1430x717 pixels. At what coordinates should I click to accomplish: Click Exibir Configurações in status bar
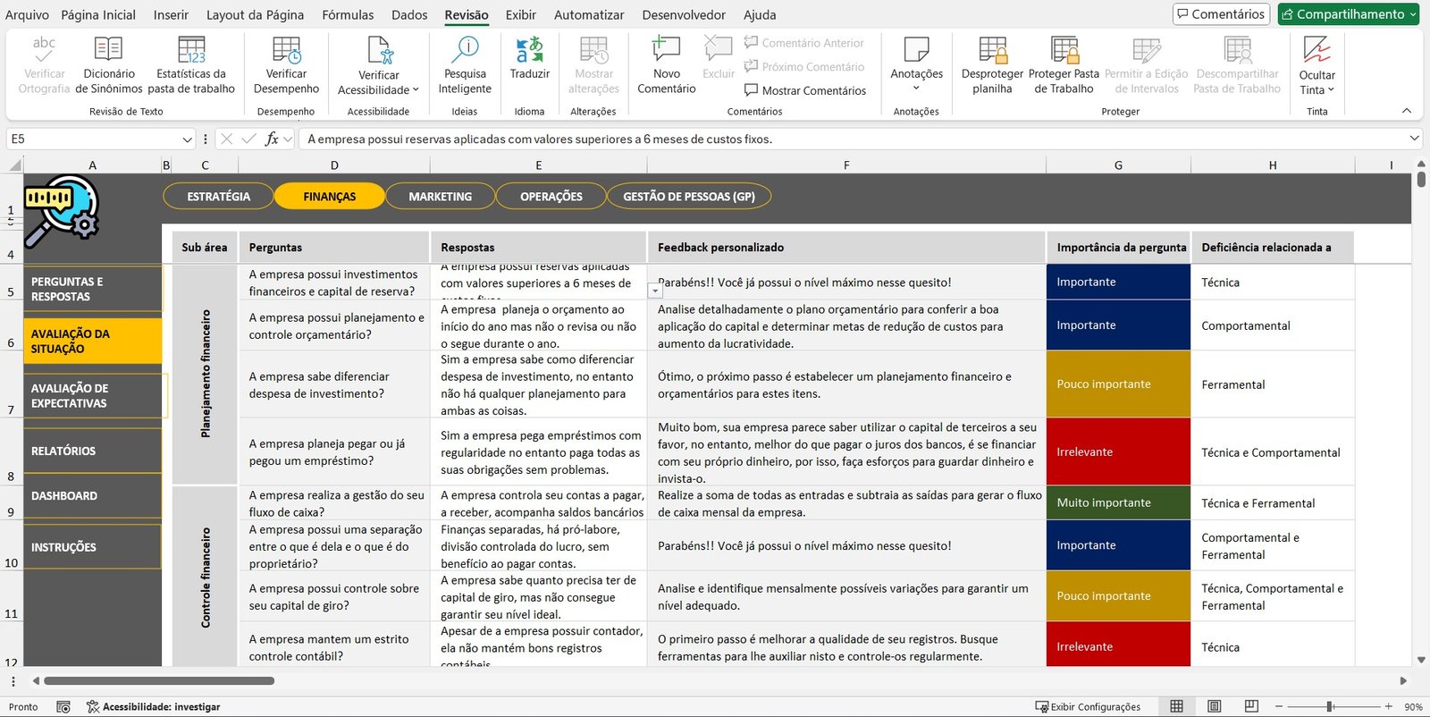[x=1088, y=707]
